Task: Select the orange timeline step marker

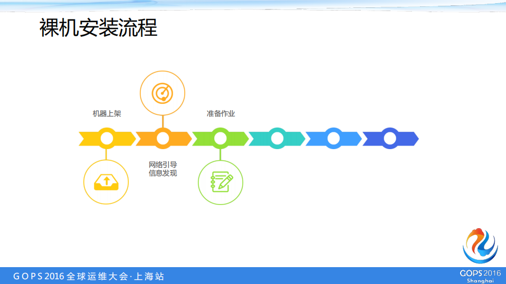Action: tap(163, 139)
